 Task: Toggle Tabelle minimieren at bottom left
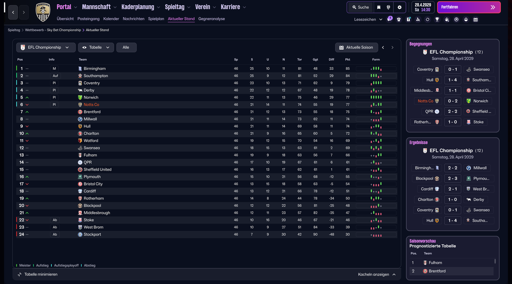[x=38, y=274]
